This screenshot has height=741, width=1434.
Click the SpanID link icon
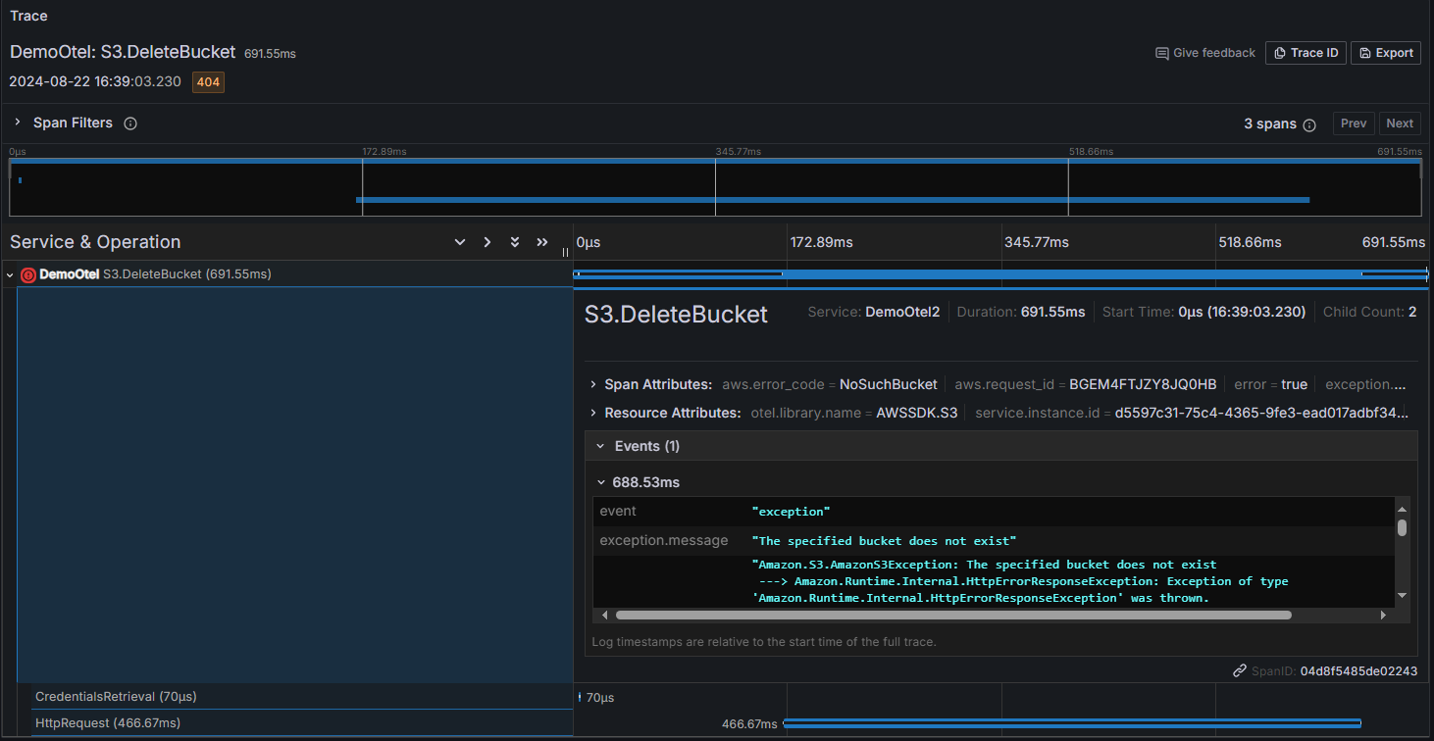[1240, 671]
